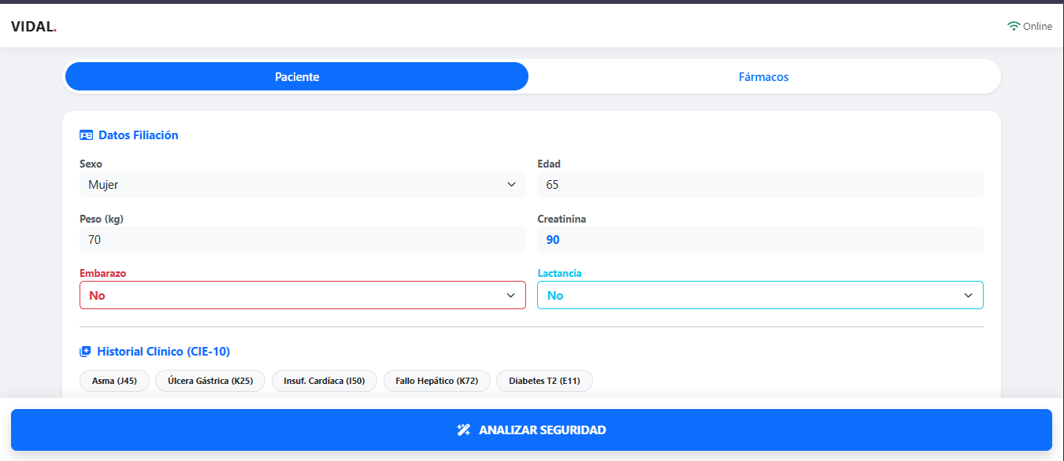Expand the Embarazo dropdown
1064x461 pixels.
pyautogui.click(x=302, y=295)
